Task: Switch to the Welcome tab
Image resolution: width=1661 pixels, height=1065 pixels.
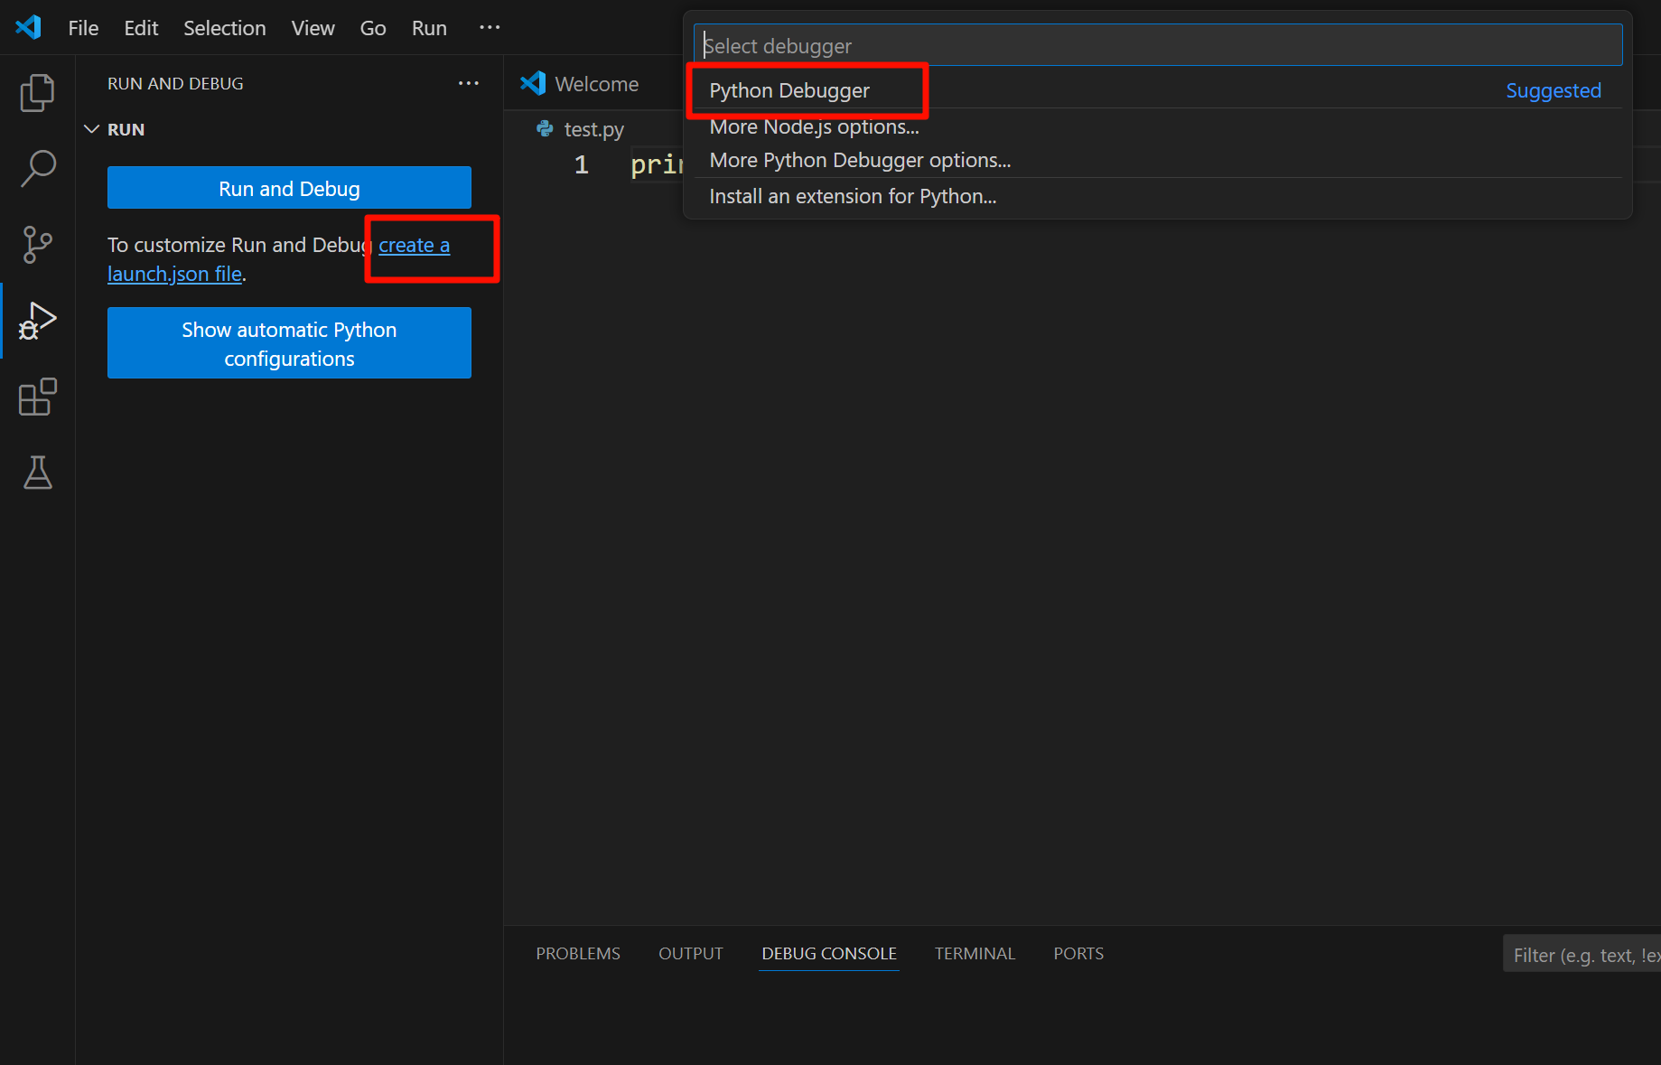Action: (x=595, y=84)
